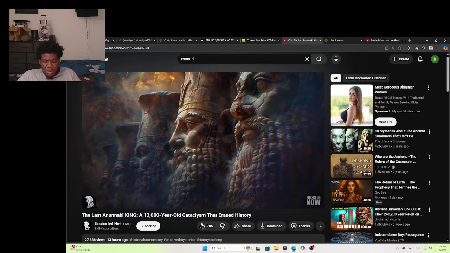Click the Share button
Viewport: 450px width, 253px height.
tap(243, 226)
